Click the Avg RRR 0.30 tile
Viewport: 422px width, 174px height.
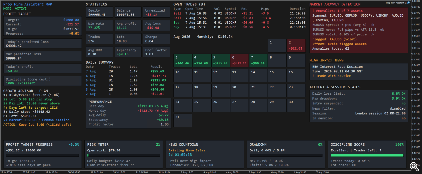click(x=99, y=52)
